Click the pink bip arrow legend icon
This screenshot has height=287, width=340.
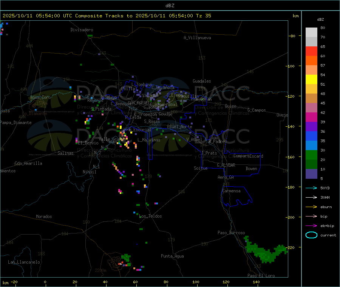click(311, 216)
